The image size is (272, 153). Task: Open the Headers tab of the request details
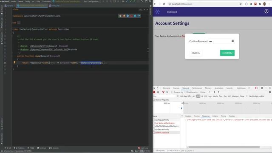(x=188, y=116)
